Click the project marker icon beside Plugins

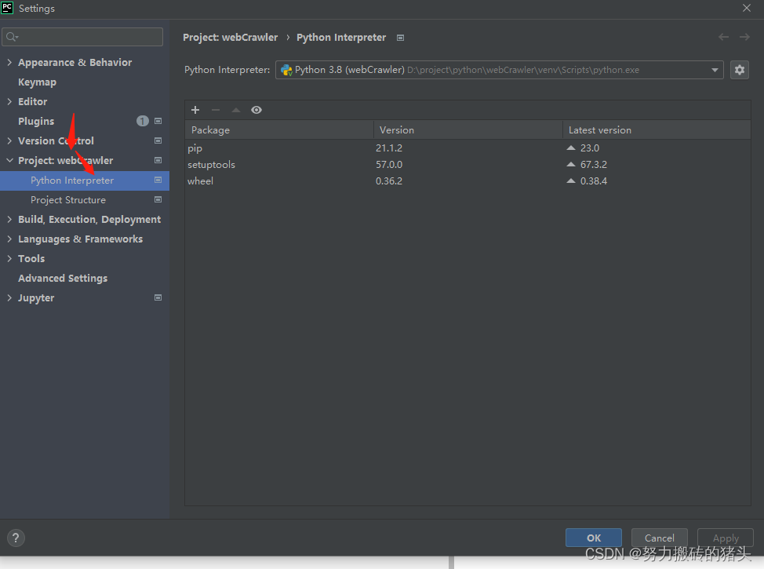click(158, 121)
